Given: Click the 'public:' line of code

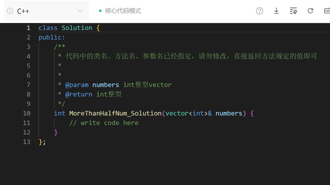Looking at the screenshot, I should pyautogui.click(x=52, y=37).
